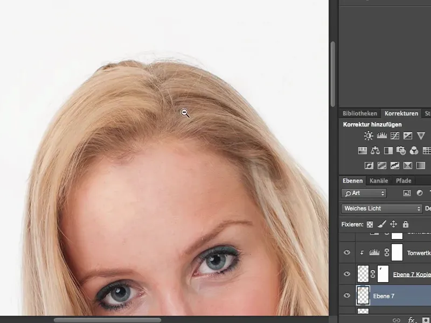Open the Pfade tab
The height and width of the screenshot is (323, 431).
point(404,181)
